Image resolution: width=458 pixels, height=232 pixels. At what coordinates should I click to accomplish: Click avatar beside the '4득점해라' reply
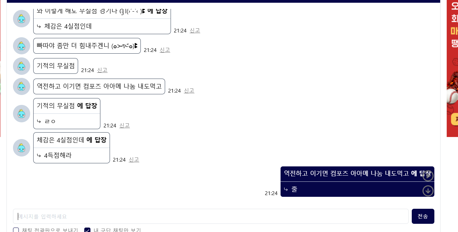pos(22,148)
